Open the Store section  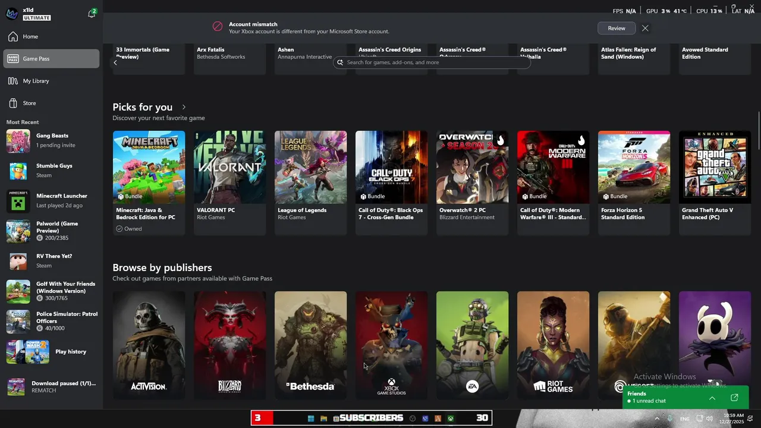(51, 103)
